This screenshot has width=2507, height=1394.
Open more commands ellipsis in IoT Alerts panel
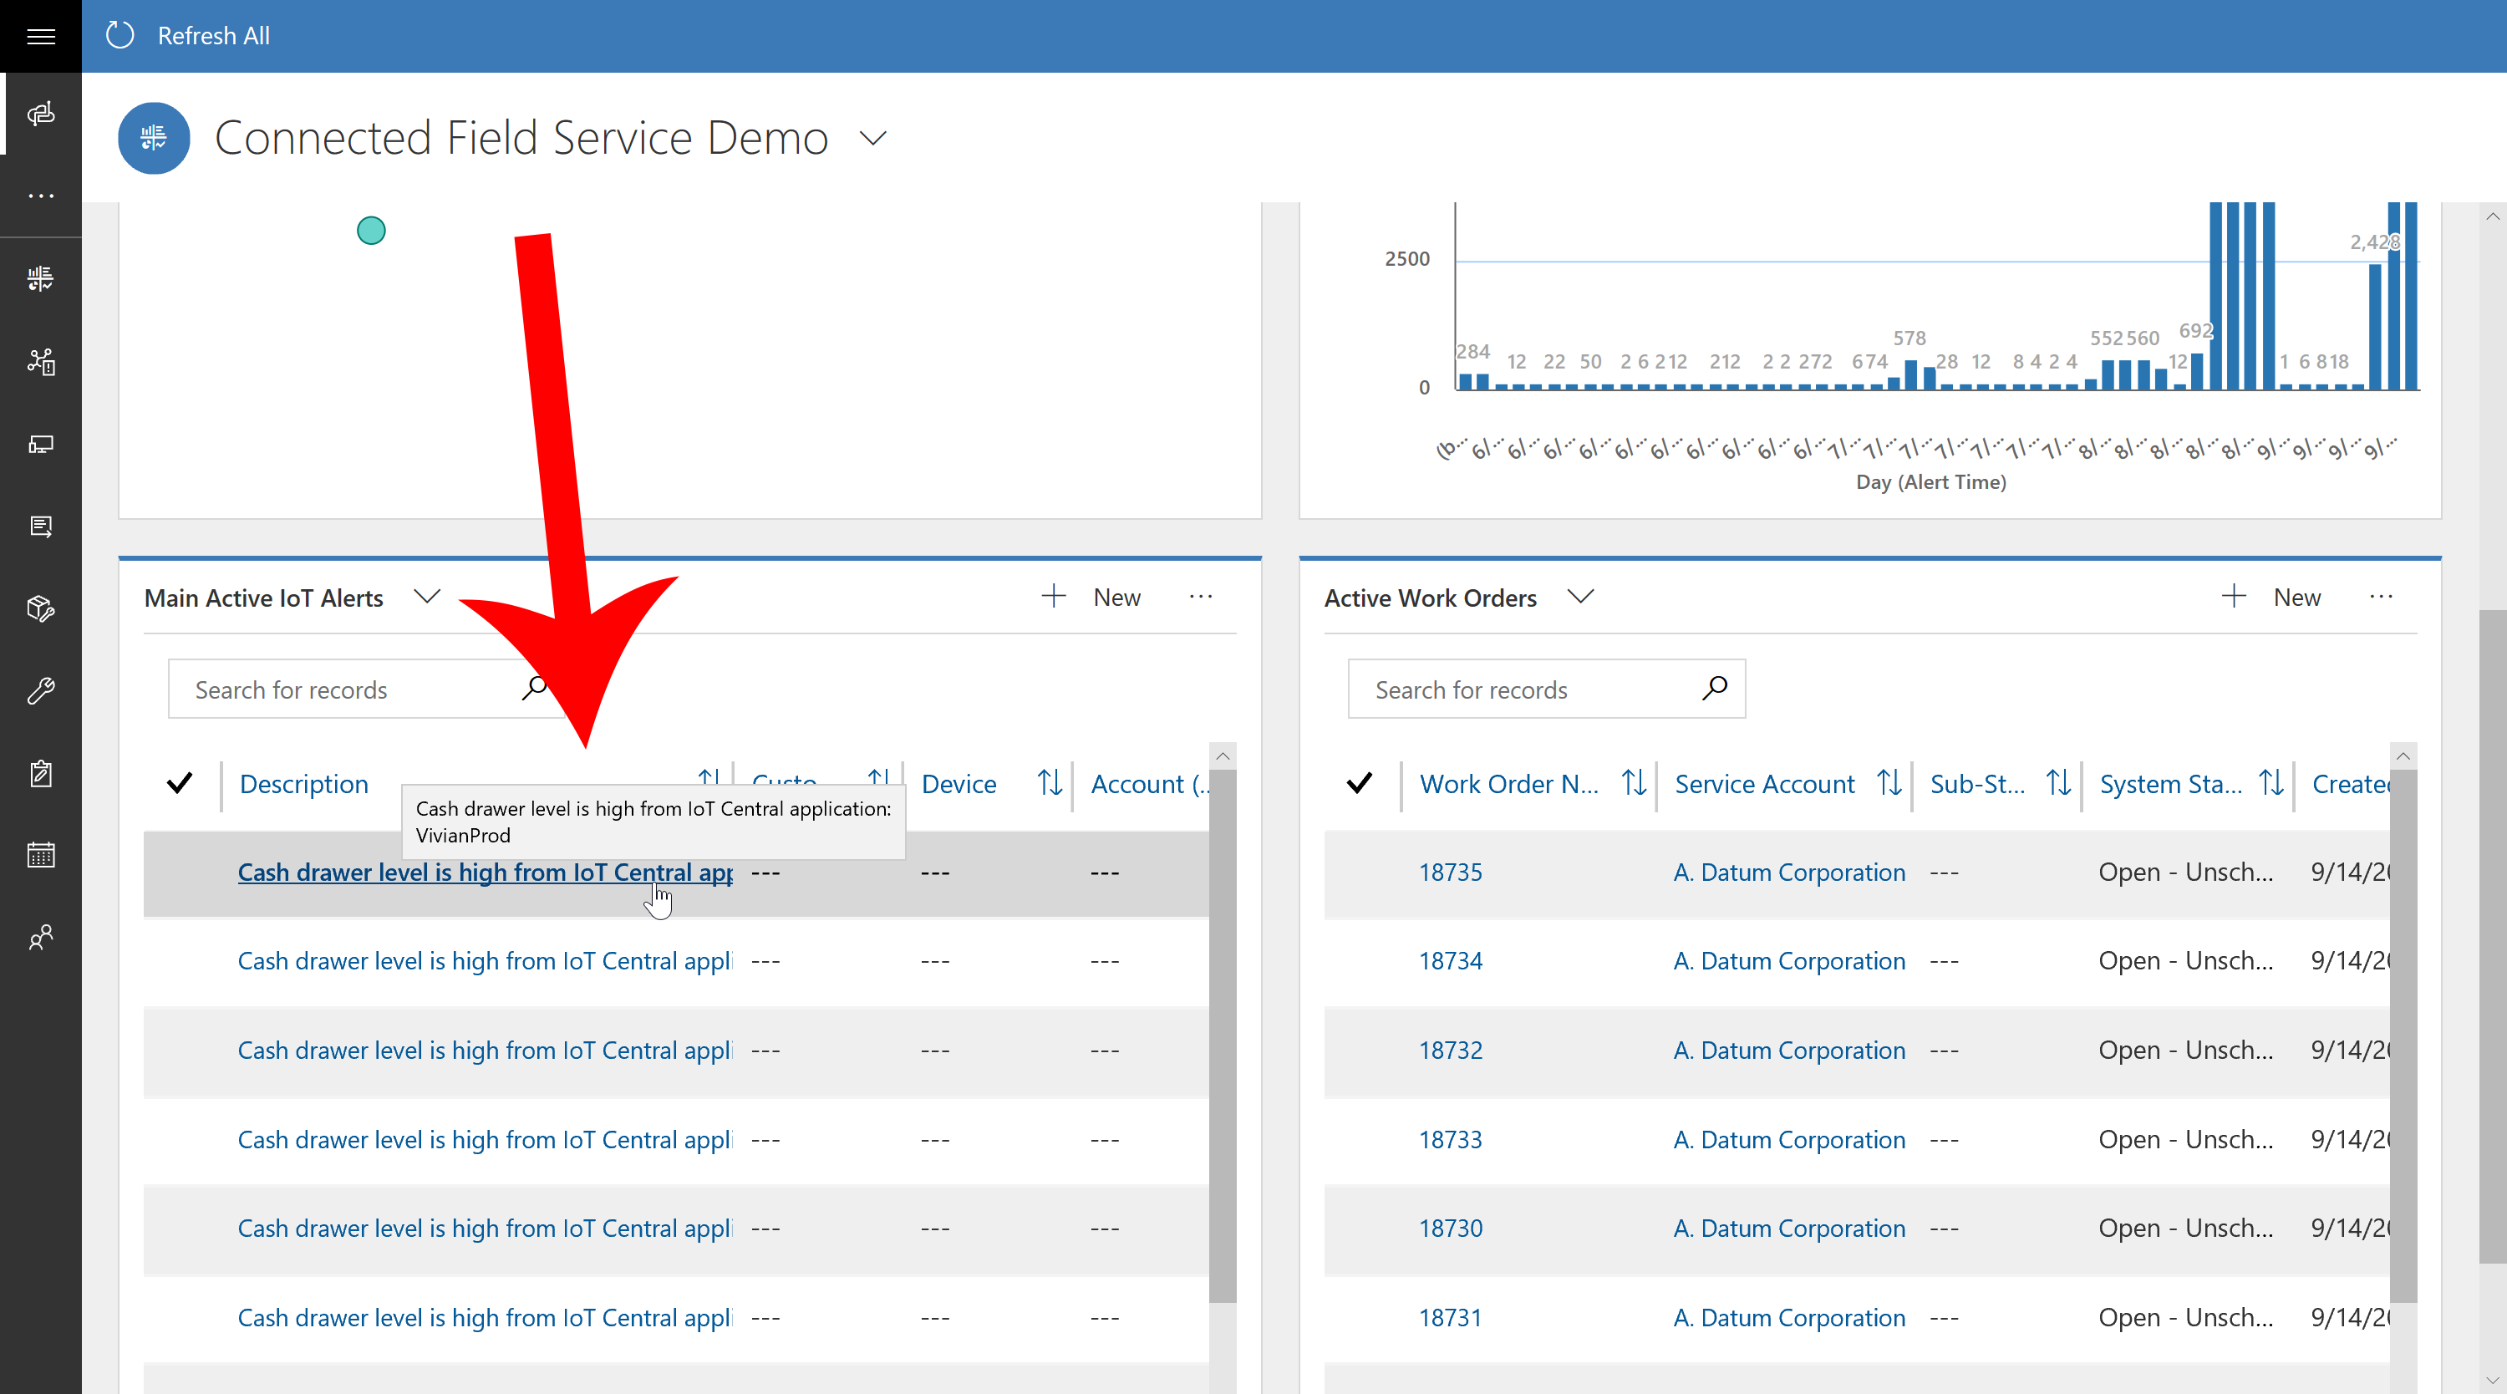(x=1201, y=597)
